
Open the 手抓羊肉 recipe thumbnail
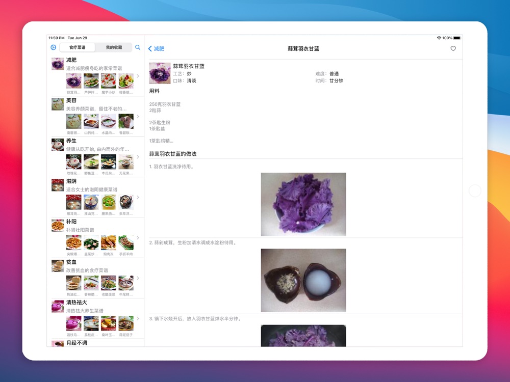point(126,242)
